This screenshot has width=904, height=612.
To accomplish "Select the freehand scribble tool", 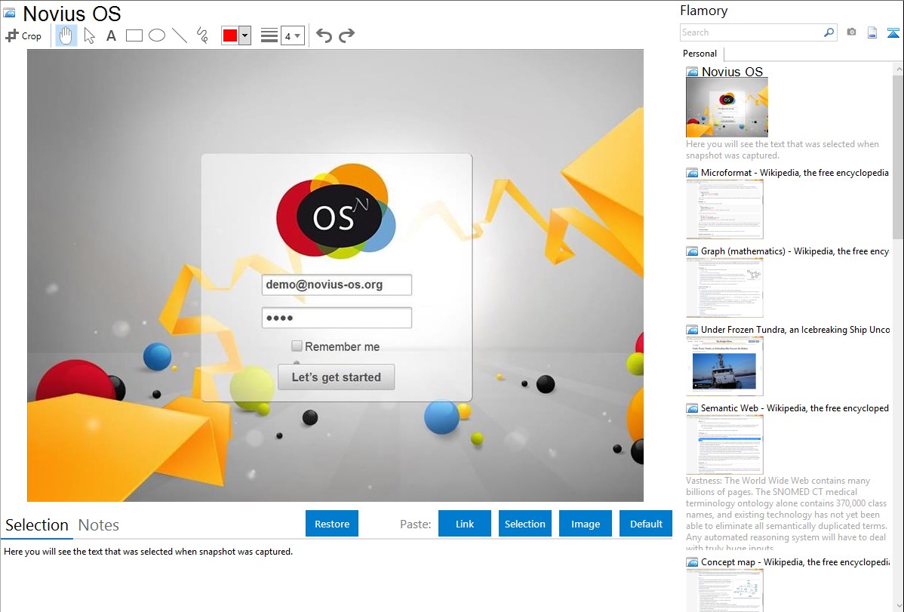I will pos(202,35).
